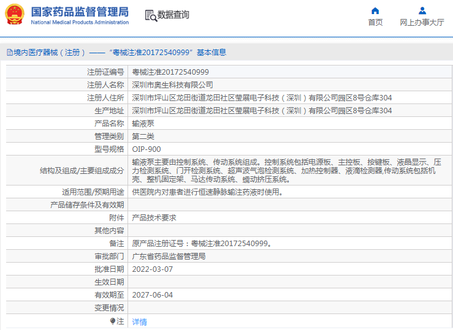Click 国家药品监督管理局 site title

80,12
